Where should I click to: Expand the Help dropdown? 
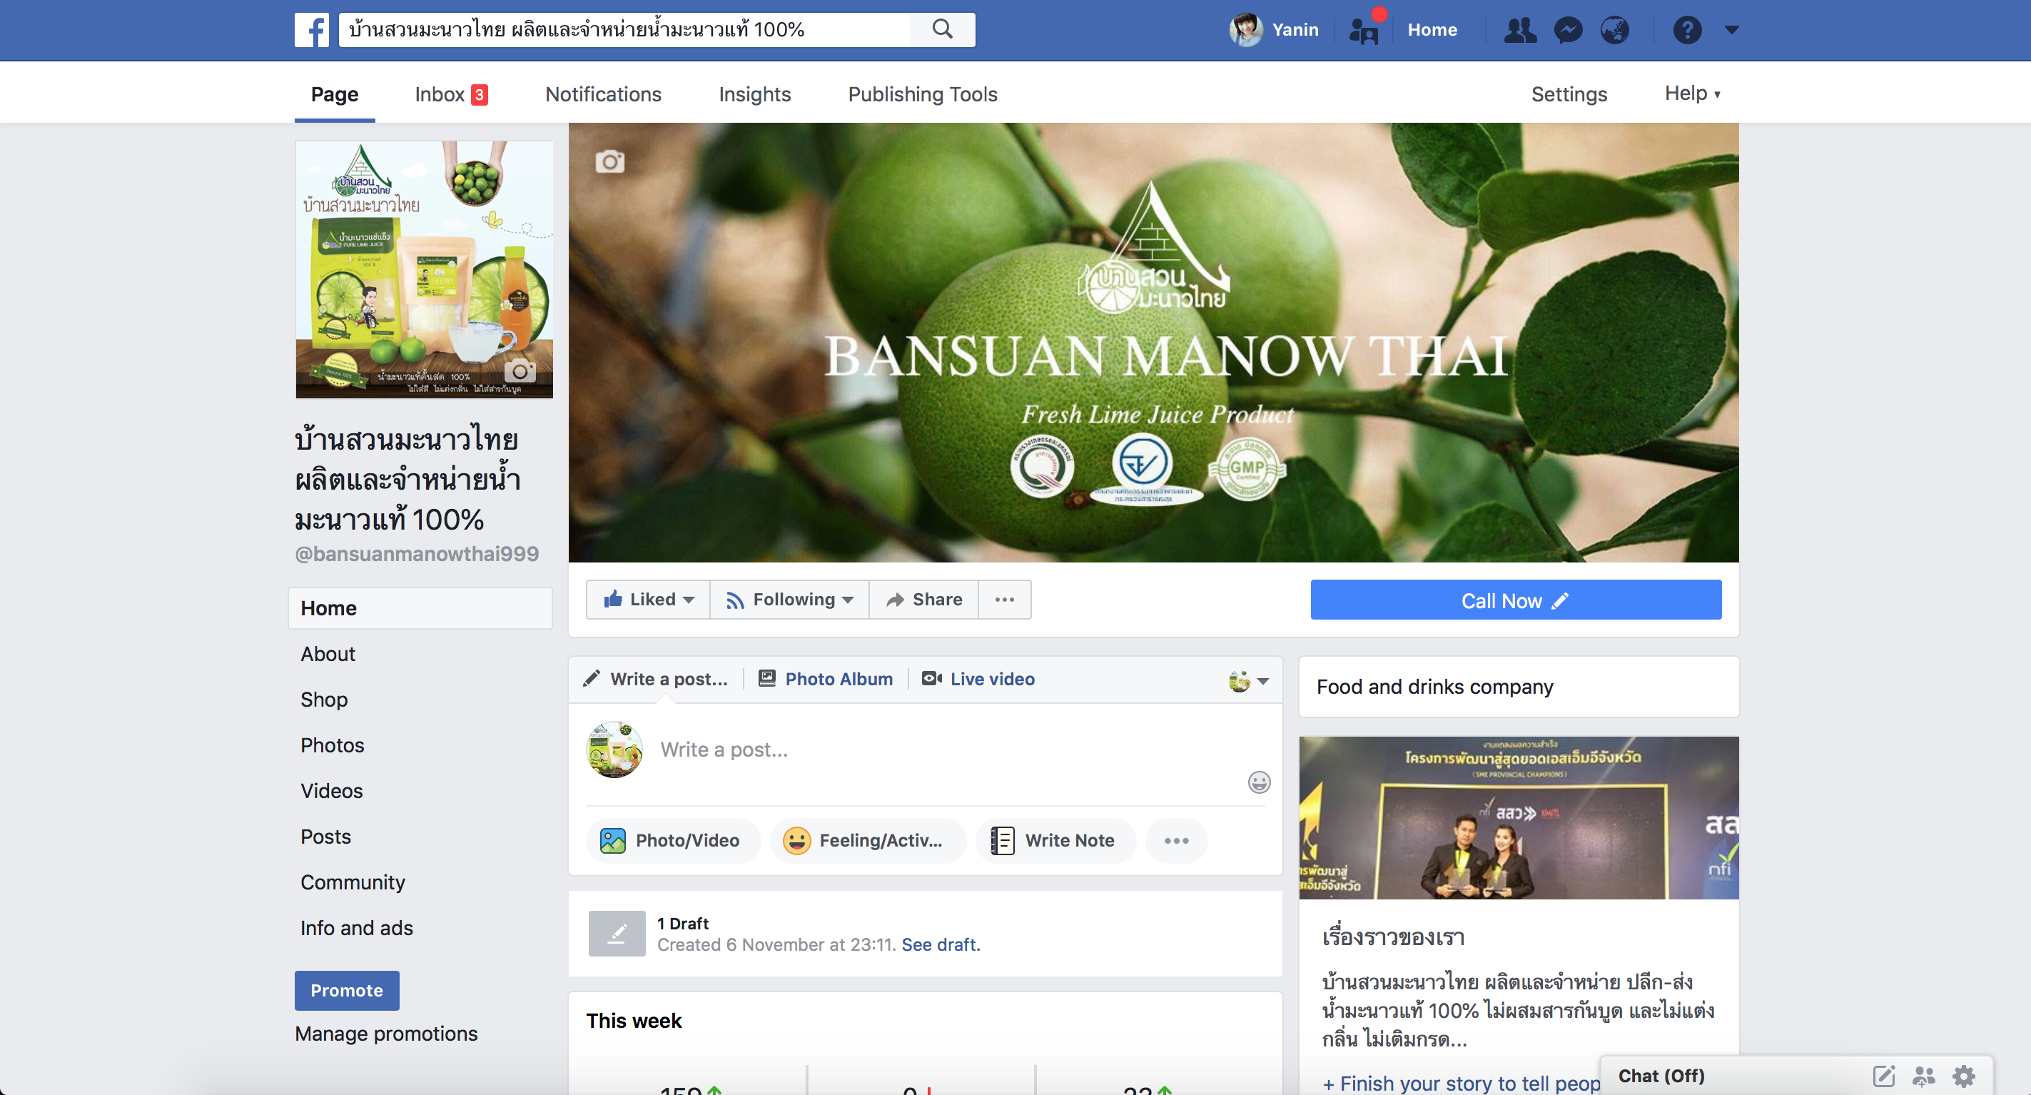1692,93
